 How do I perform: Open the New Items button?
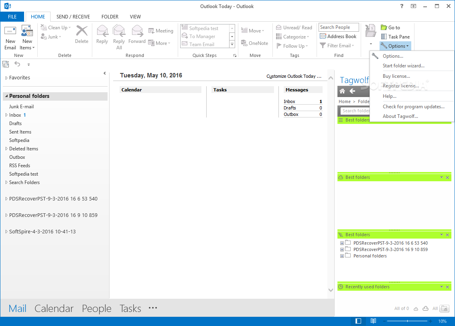[x=27, y=37]
